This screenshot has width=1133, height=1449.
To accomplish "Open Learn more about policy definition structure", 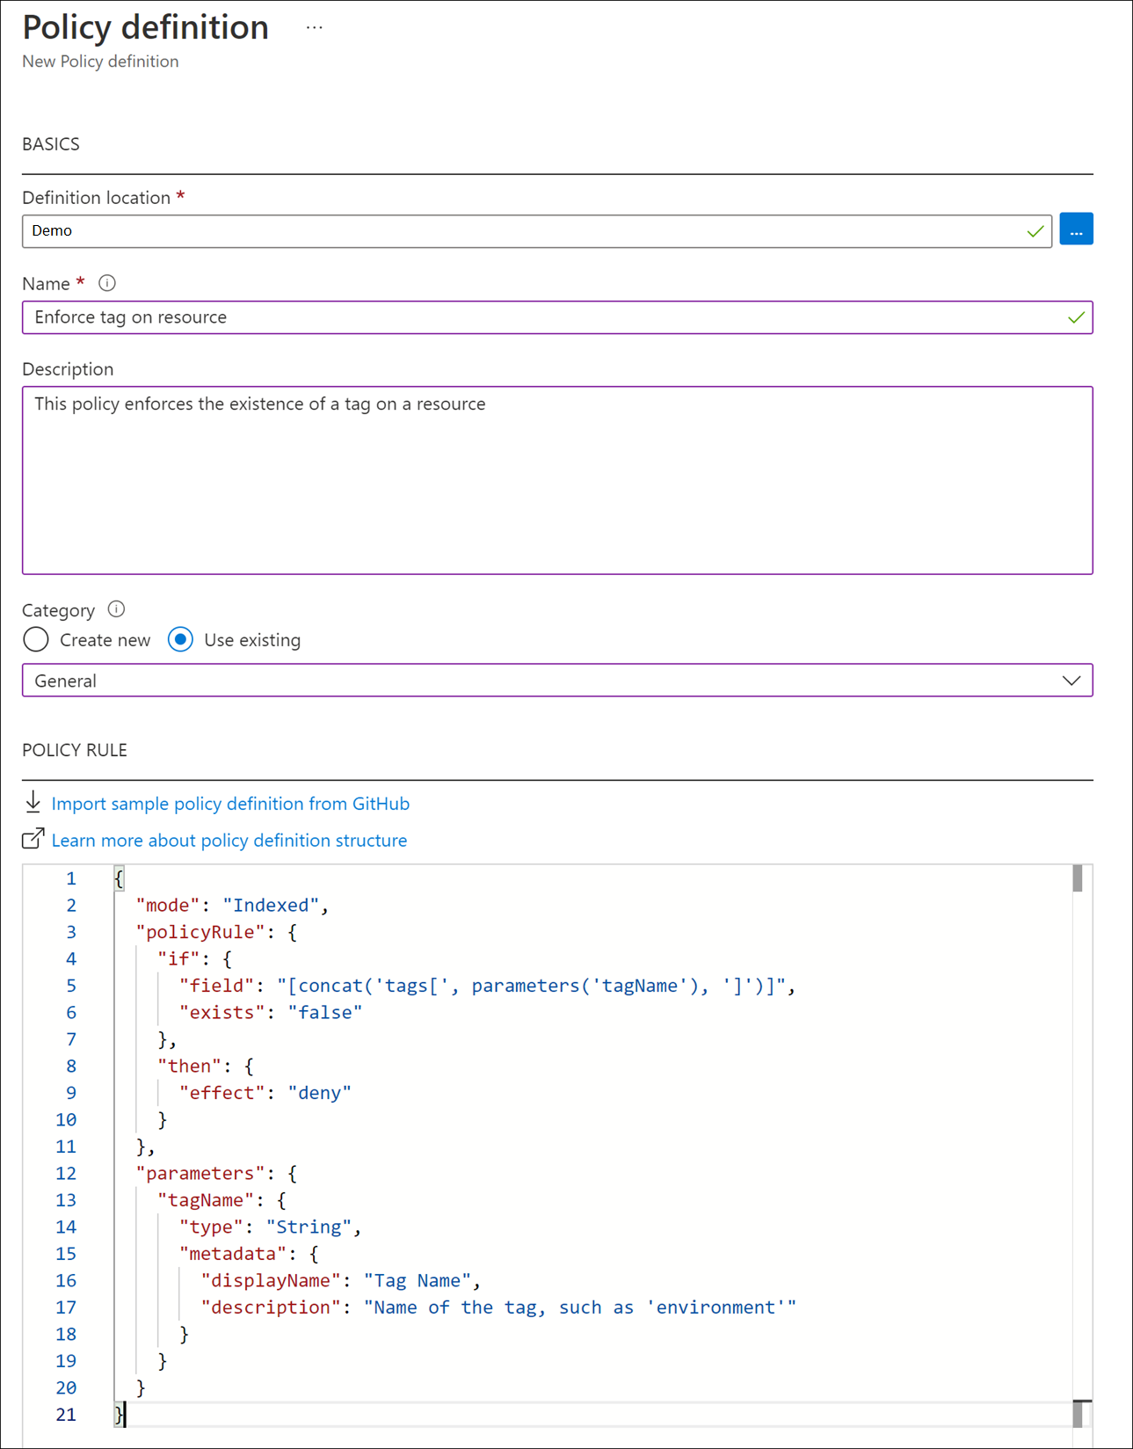I will (229, 841).
